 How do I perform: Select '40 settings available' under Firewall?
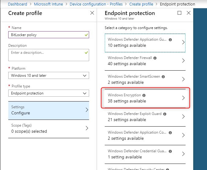point(127,64)
